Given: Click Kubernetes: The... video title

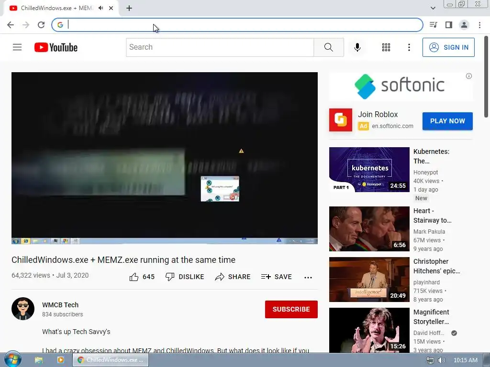Looking at the screenshot, I should [431, 156].
